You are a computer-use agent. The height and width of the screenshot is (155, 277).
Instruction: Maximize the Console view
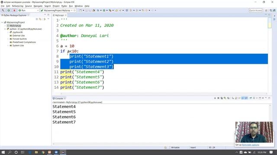[269, 98]
